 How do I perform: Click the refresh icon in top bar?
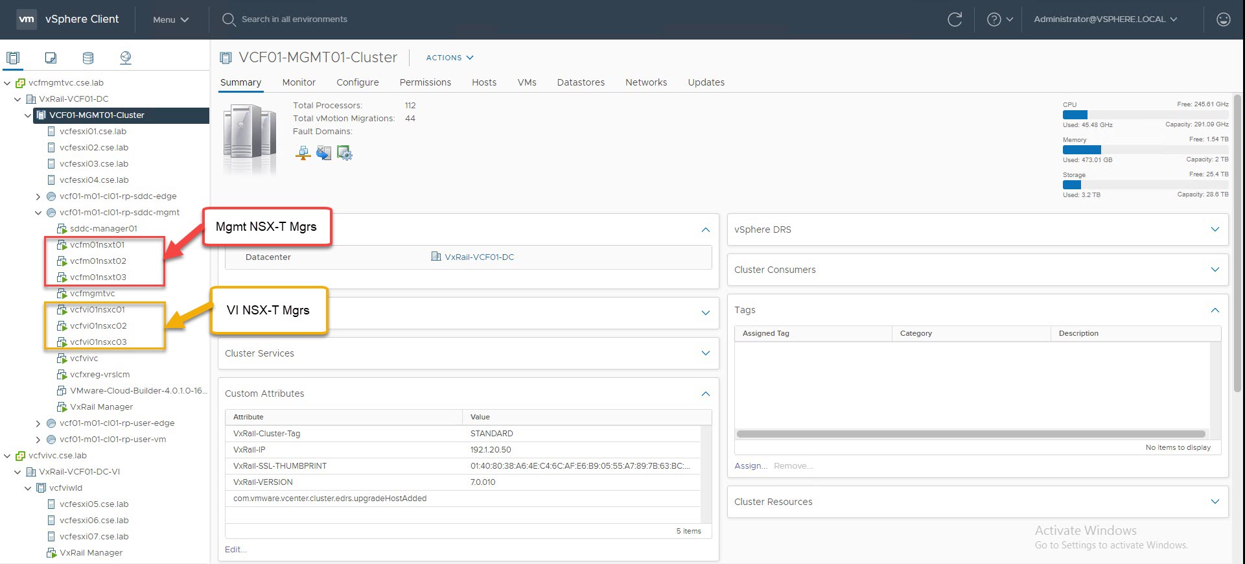954,19
